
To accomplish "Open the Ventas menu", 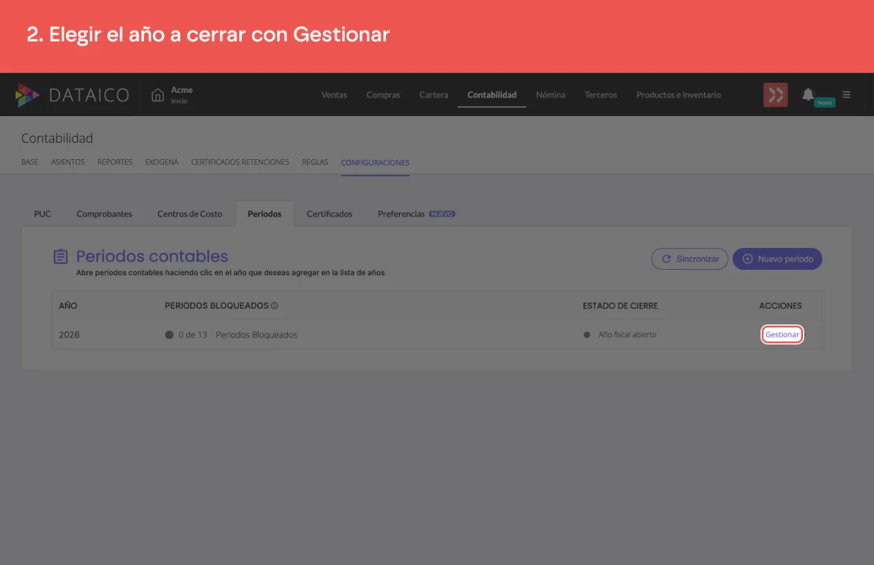I will [x=334, y=95].
